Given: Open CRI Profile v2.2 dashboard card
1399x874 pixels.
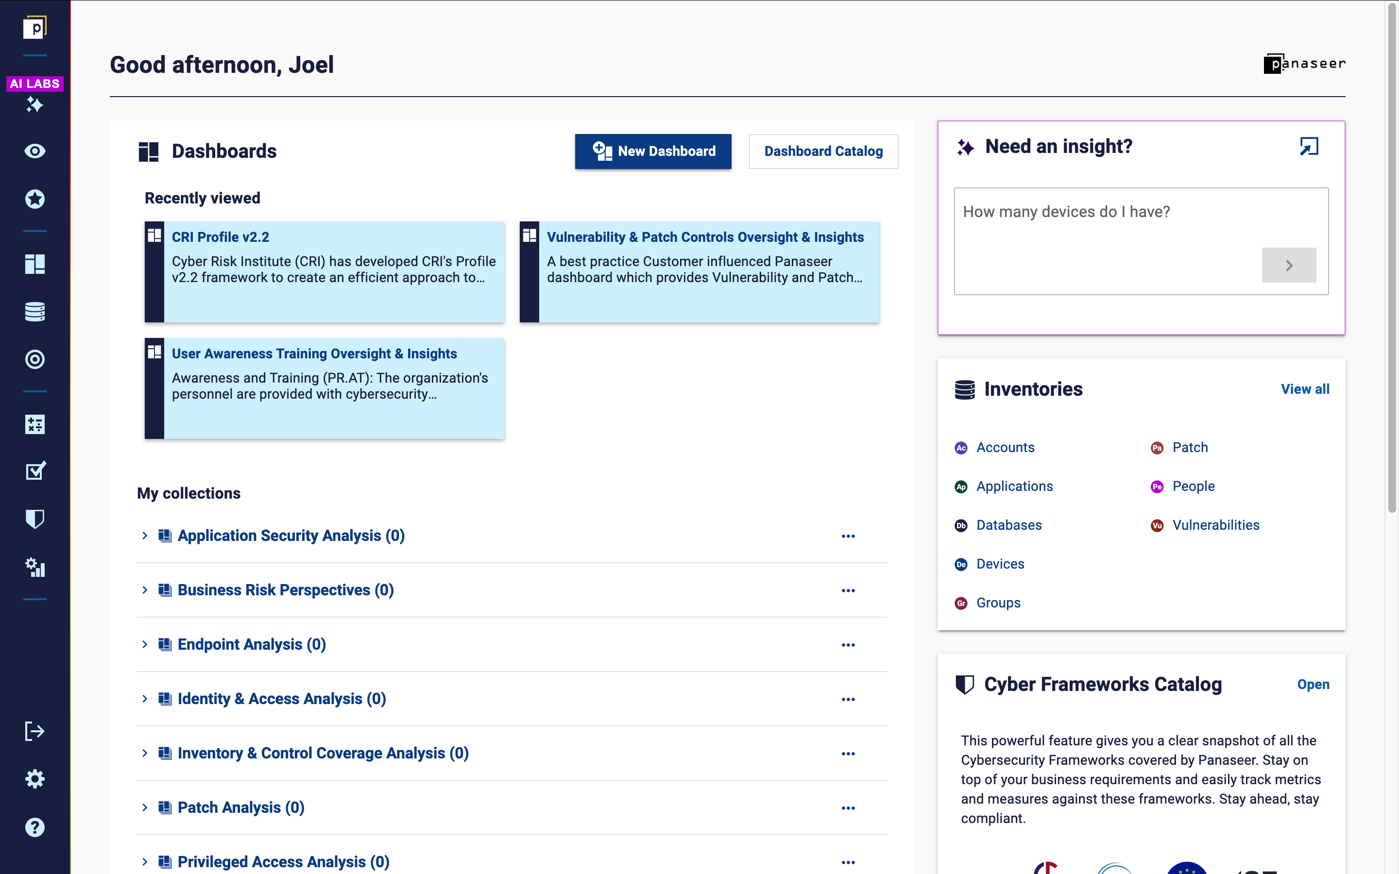Looking at the screenshot, I should tap(324, 272).
